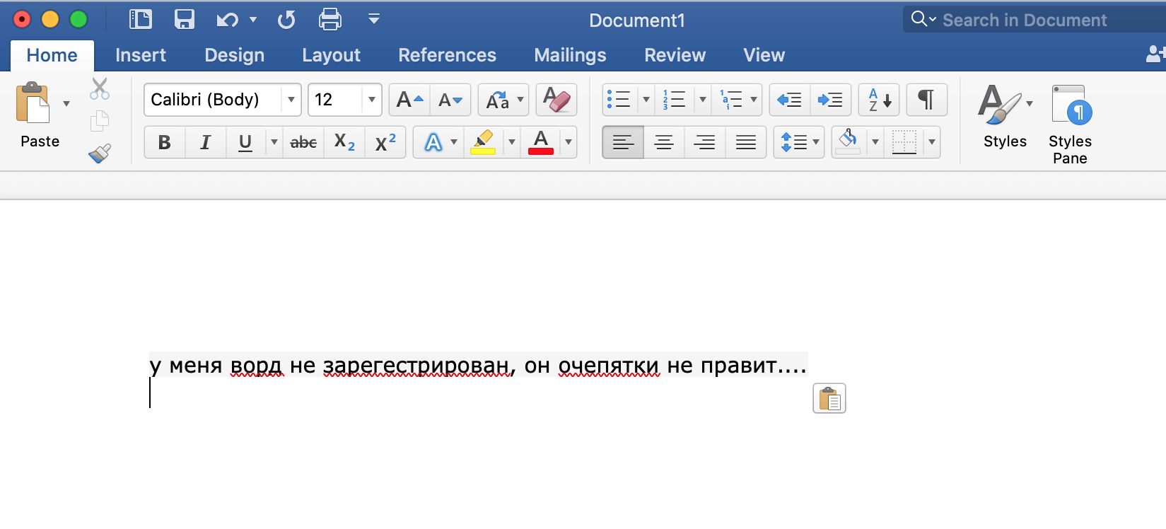1166x529 pixels.
Task: Copy selection with the copy icon
Action: [100, 121]
